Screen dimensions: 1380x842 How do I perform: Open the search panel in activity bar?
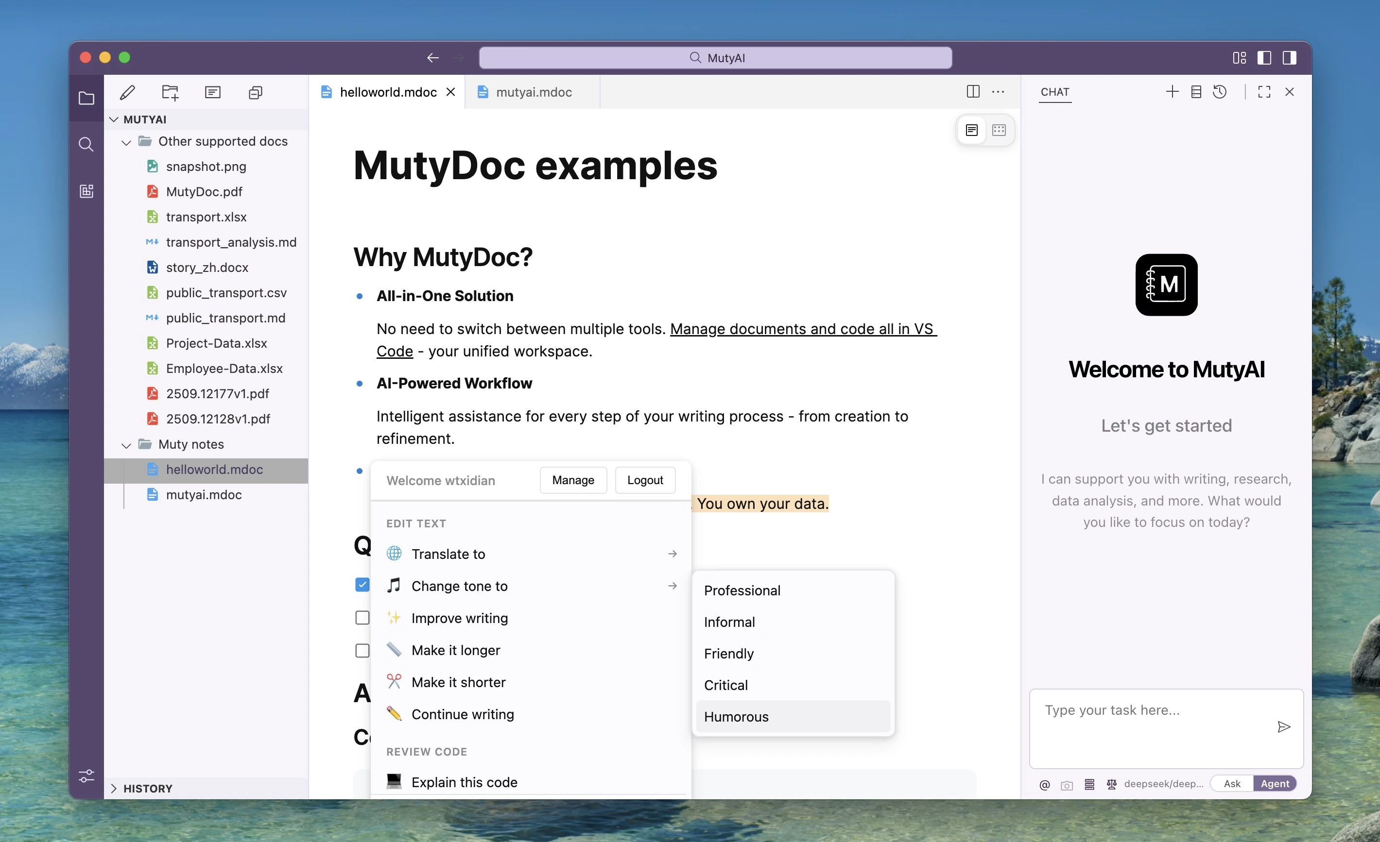pos(86,144)
